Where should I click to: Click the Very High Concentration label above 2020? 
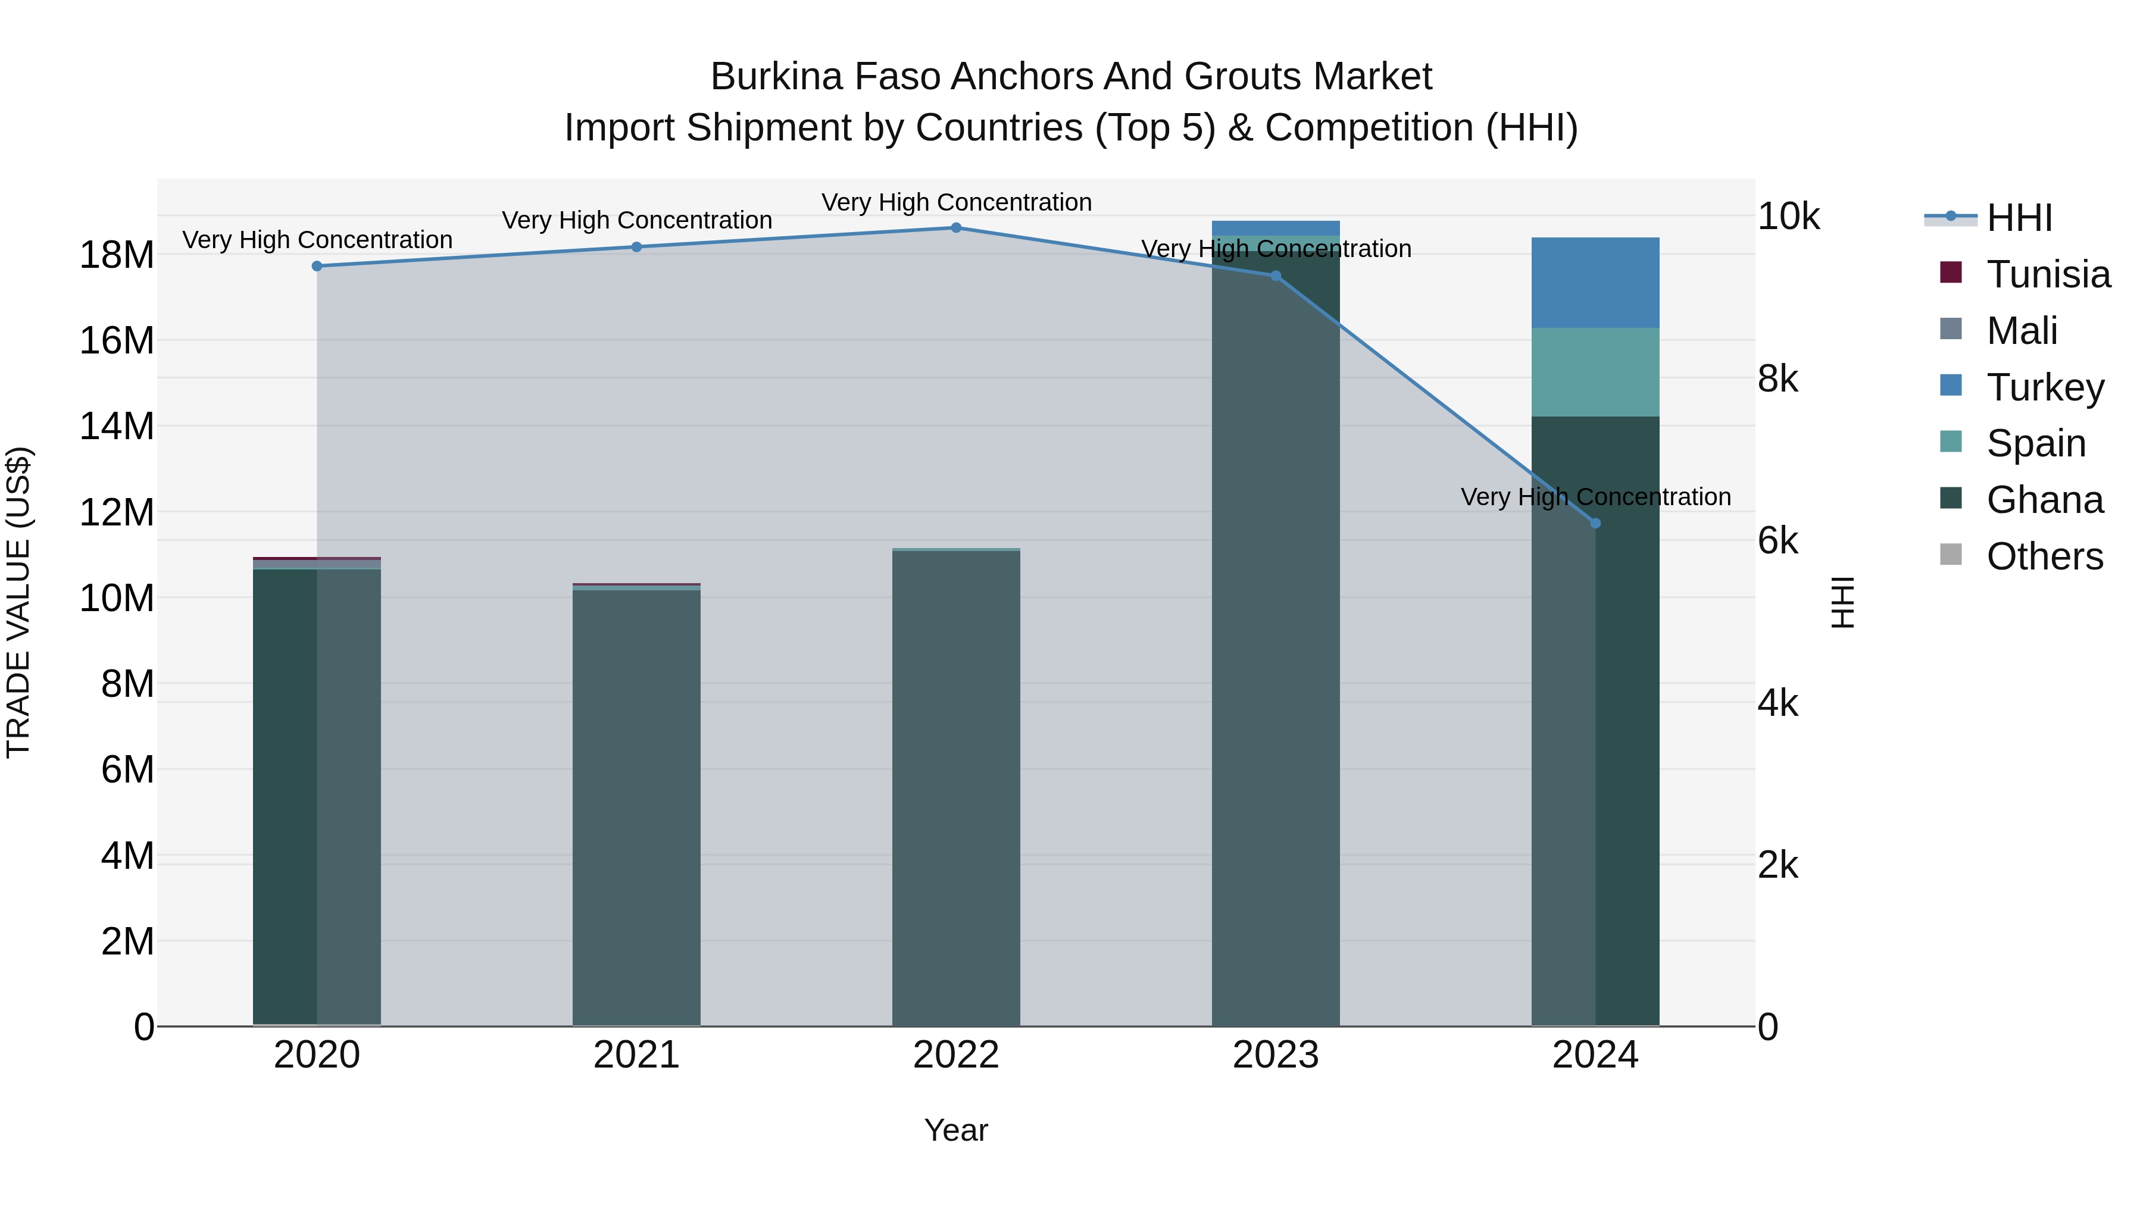317,239
